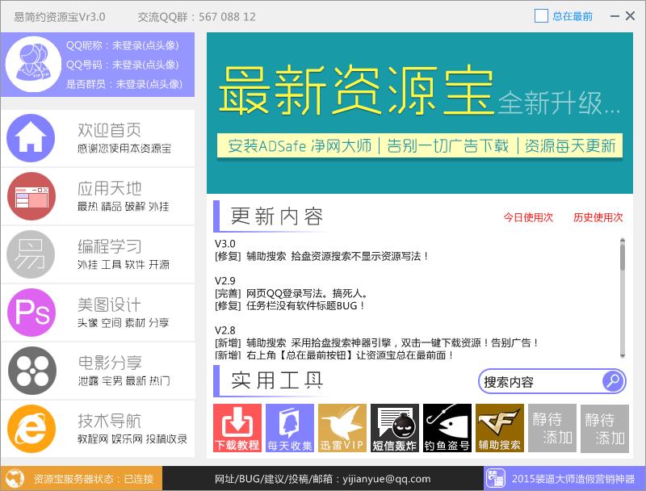The image size is (646, 491).
Task: Go to 电影分享 film reel icon
Action: (x=31, y=370)
